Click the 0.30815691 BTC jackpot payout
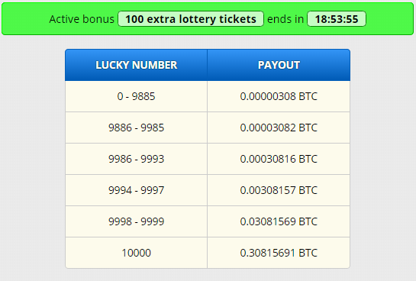The width and height of the screenshot is (416, 281). [279, 253]
